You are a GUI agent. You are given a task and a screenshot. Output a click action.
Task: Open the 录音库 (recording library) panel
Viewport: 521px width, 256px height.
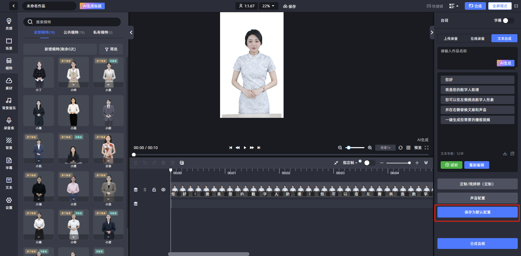(9, 124)
